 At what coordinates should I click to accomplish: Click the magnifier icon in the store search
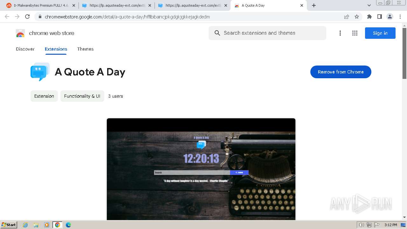(x=217, y=33)
